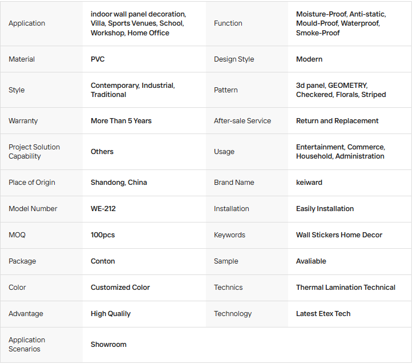Select the 100pcs MOQ value
The height and width of the screenshot is (364, 413).
[103, 235]
